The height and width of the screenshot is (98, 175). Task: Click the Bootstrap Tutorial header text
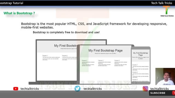click(11, 3)
